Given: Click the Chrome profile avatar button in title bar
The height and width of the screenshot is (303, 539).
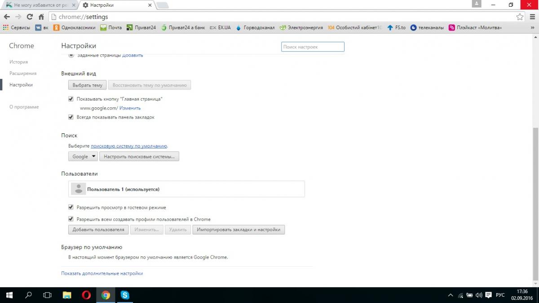Looking at the screenshot, I should 476,4.
